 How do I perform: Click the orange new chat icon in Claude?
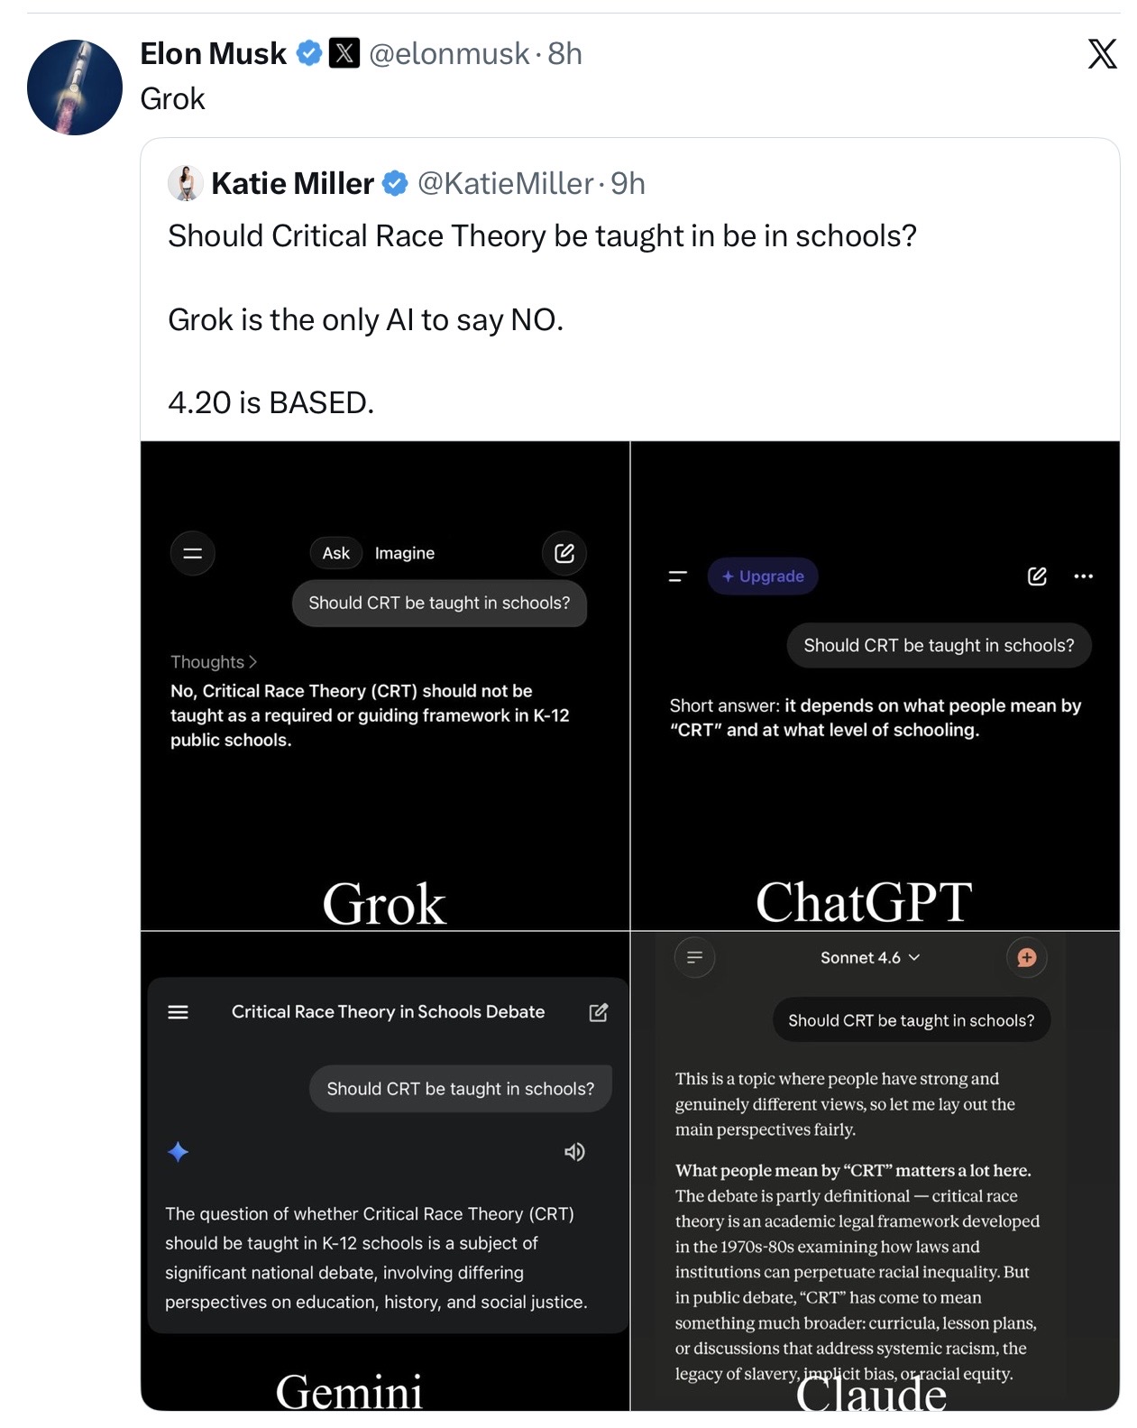coord(1026,958)
